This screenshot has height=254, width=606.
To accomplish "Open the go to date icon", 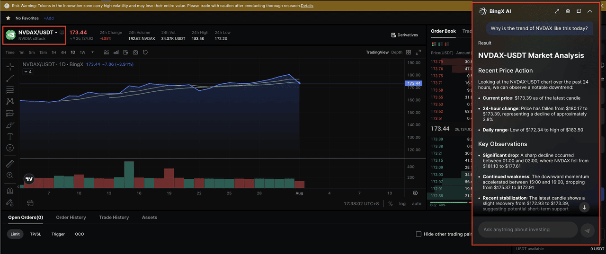I will (30, 203).
